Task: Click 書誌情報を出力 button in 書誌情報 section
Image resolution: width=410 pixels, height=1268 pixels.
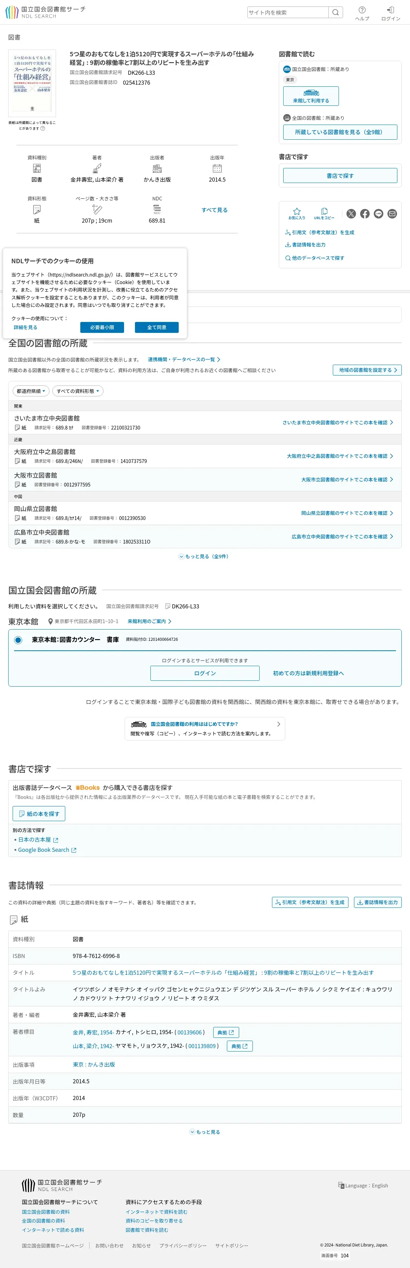Action: point(378,902)
